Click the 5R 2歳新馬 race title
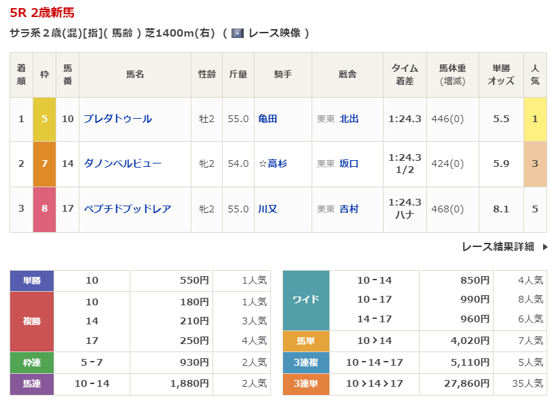 (x=42, y=12)
